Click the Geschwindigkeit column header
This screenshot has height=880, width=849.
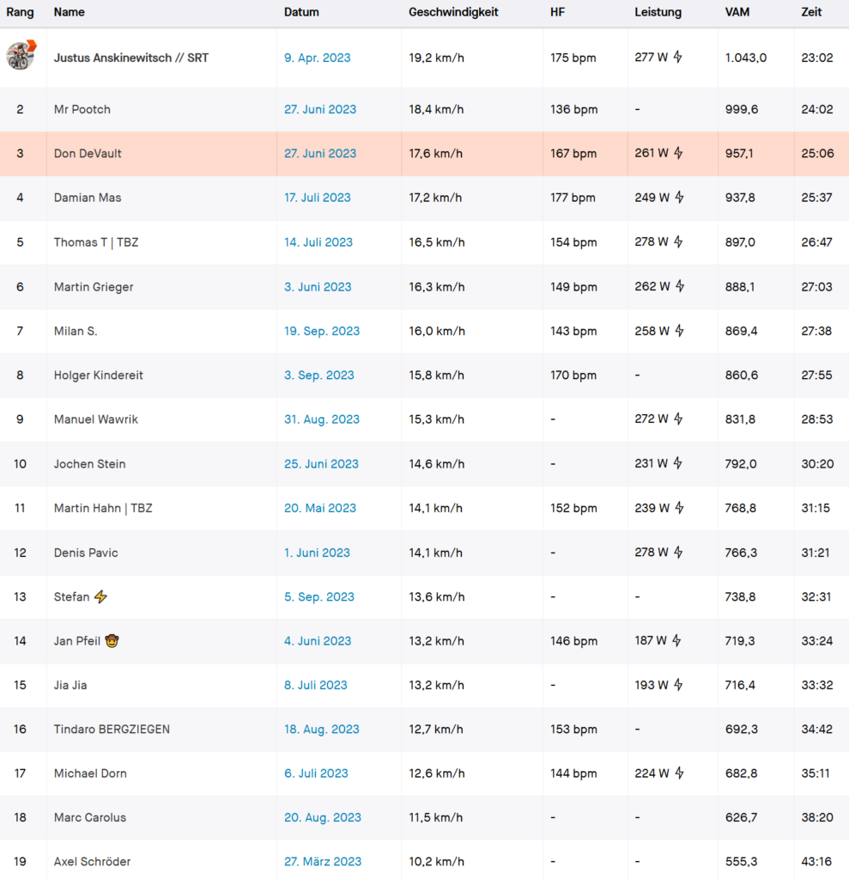(x=453, y=12)
